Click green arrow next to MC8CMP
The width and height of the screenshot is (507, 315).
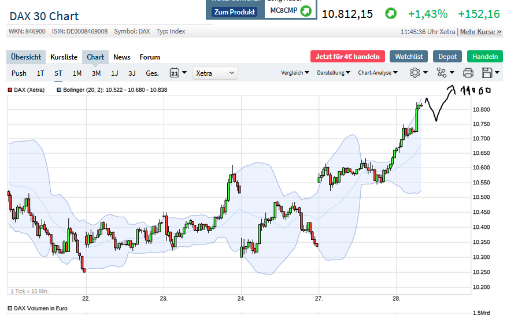click(x=306, y=10)
